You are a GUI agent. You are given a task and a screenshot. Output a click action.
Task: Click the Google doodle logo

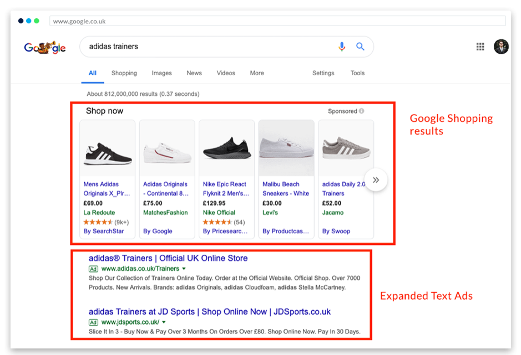pyautogui.click(x=45, y=48)
